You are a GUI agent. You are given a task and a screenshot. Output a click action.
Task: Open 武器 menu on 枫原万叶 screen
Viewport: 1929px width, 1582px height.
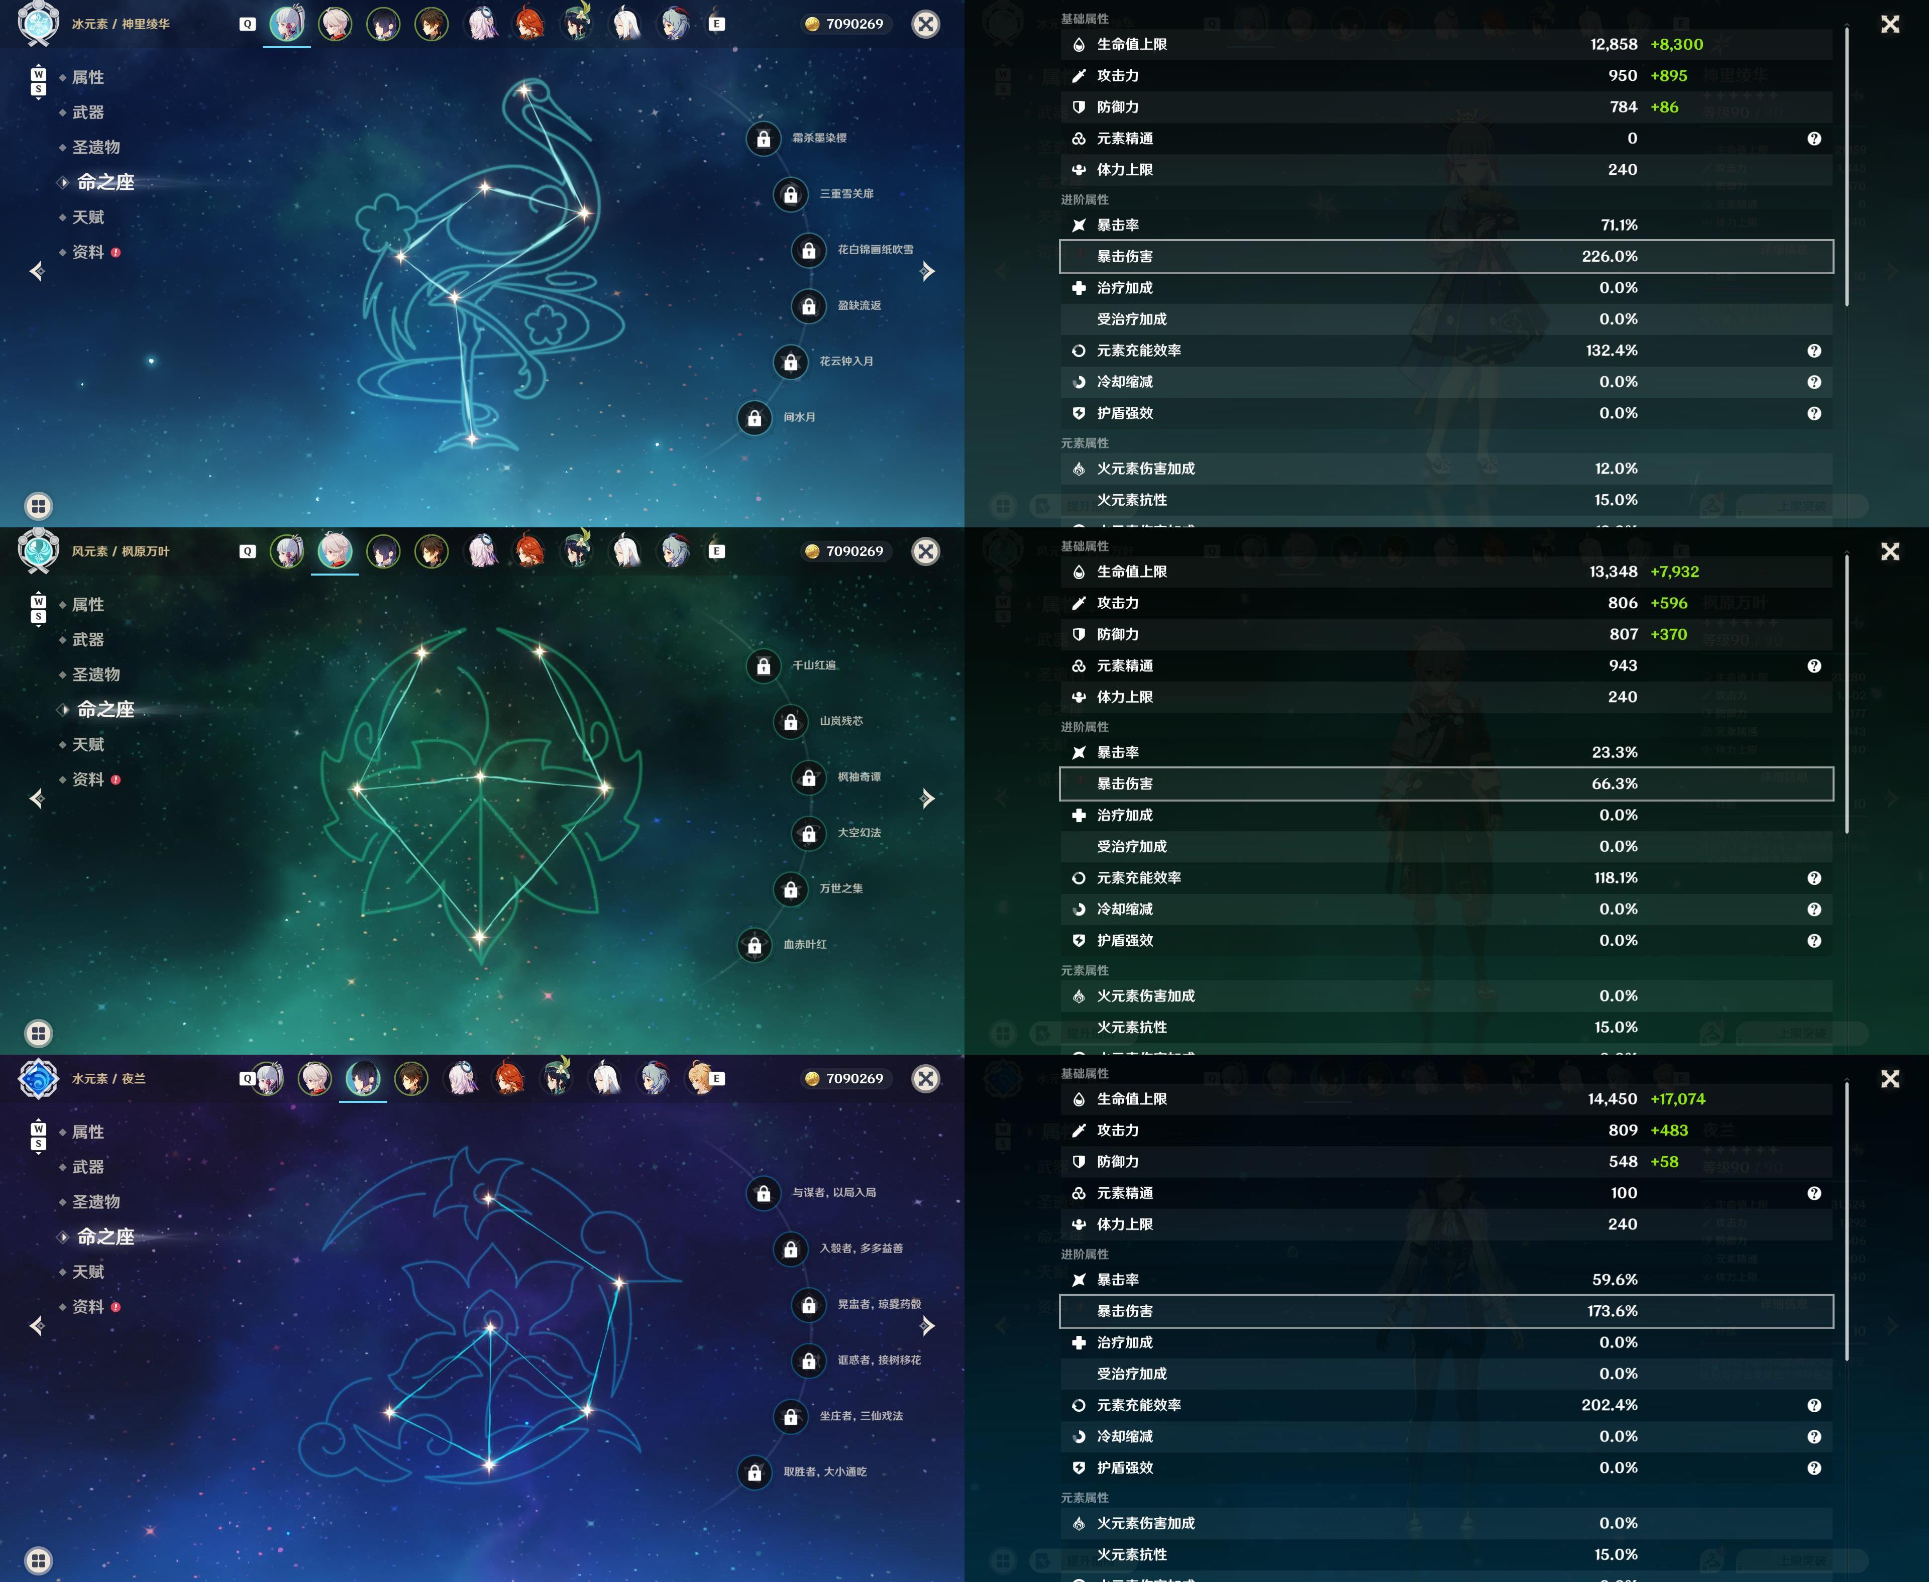87,640
